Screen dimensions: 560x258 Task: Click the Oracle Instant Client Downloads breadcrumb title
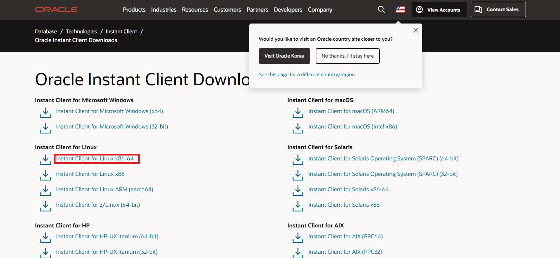pos(76,40)
